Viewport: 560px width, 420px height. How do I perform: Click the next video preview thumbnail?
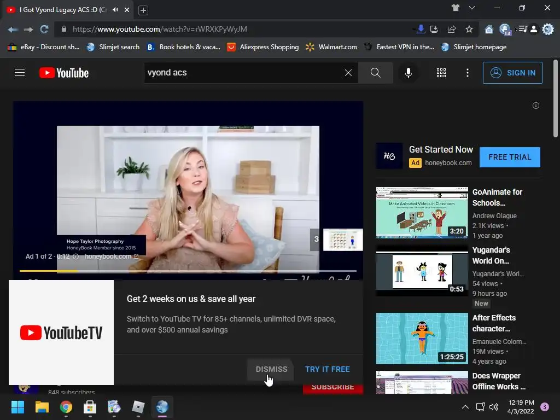343,240
